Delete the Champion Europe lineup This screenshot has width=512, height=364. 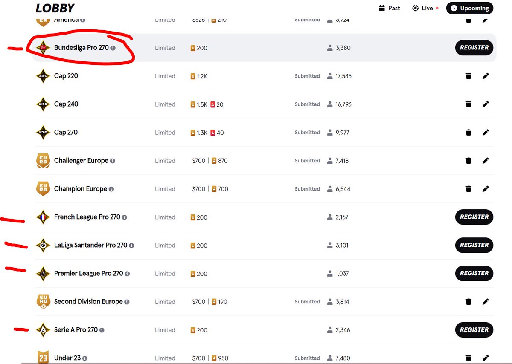468,188
